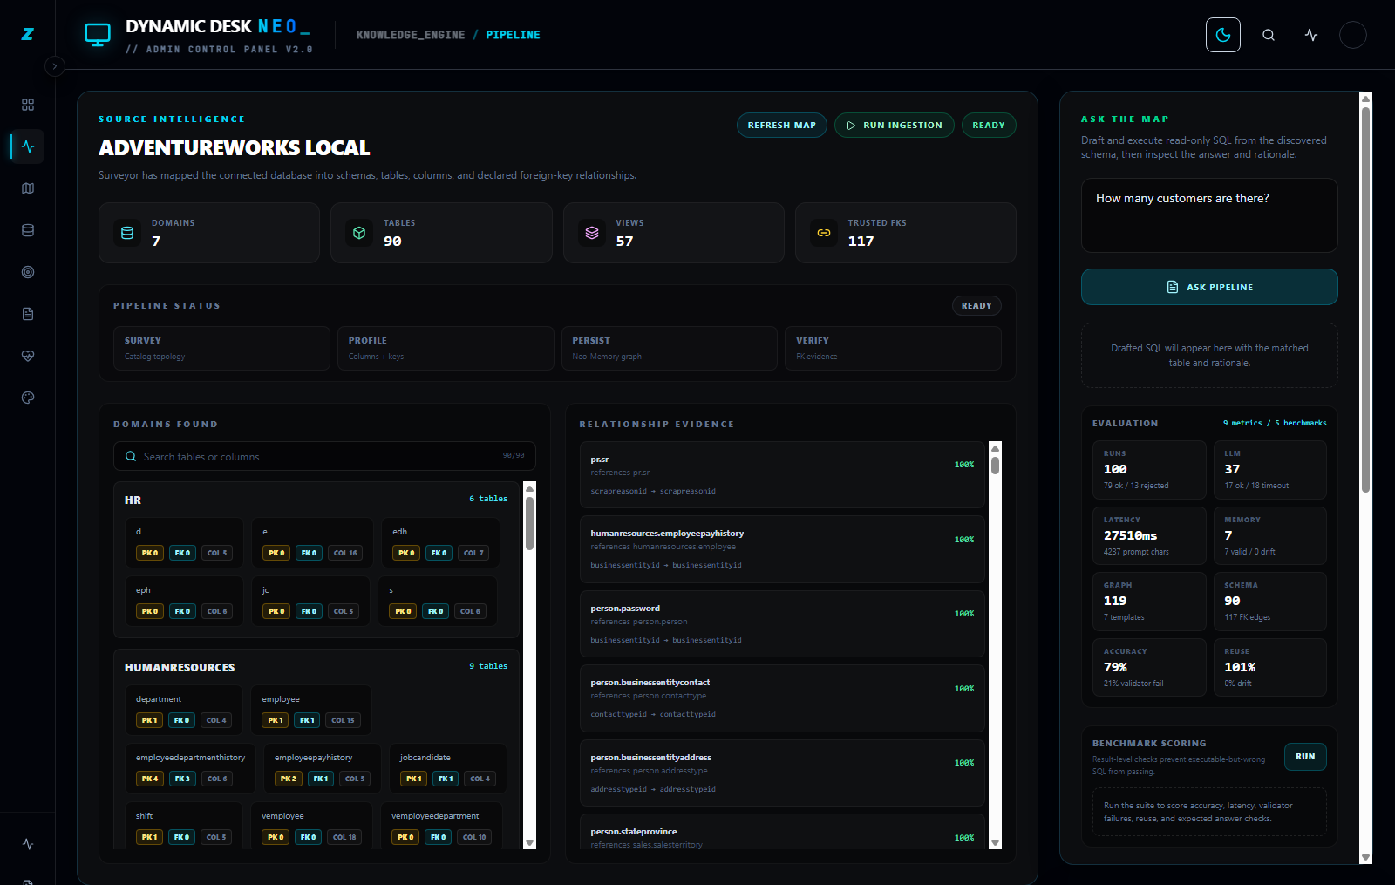Open the activity pulse icon in the header
This screenshot has height=885, width=1395.
point(1311,35)
